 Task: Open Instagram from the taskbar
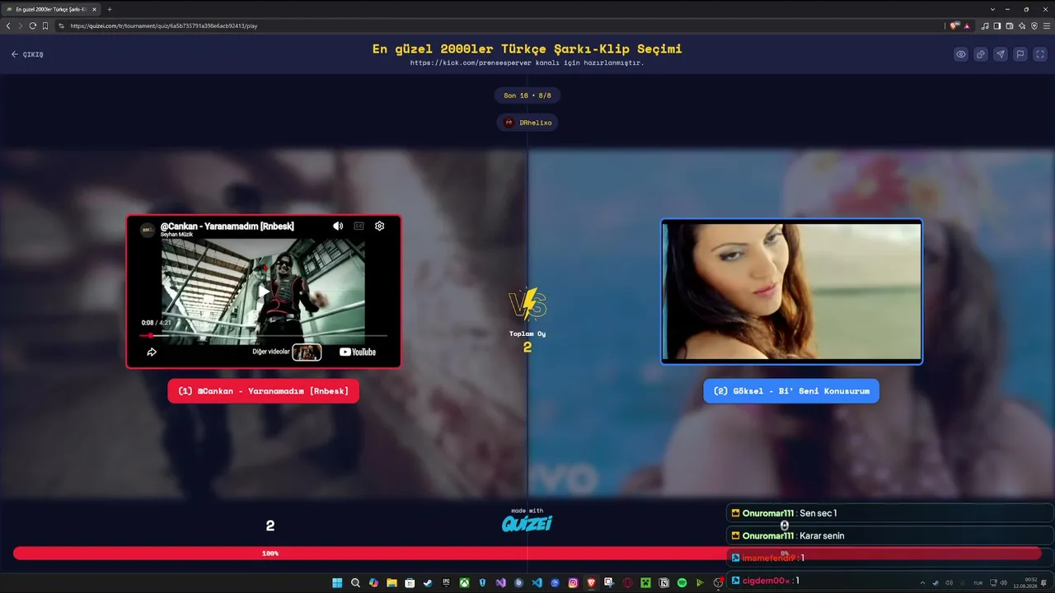[573, 583]
